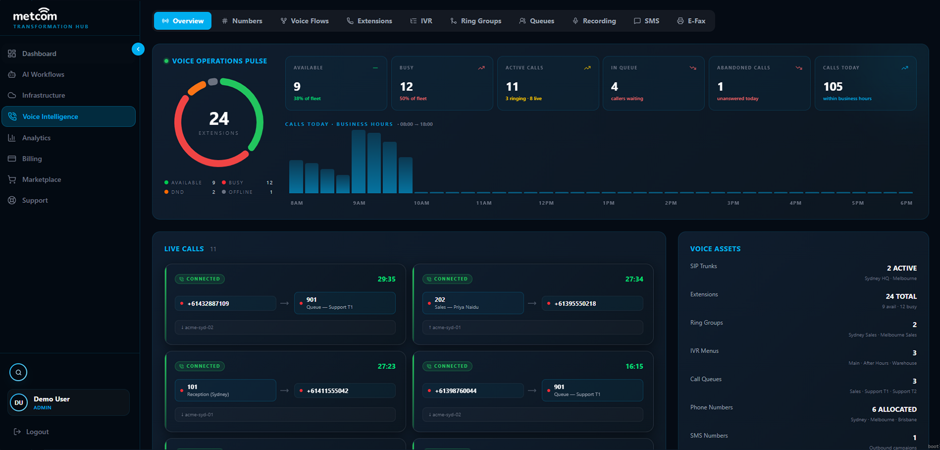940x450 pixels.
Task: Click the Voice Intelligence phone icon
Action: tap(12, 116)
